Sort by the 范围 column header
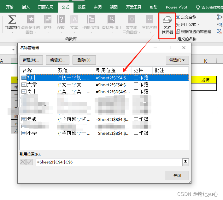The height and width of the screenshot is (200, 223). coord(142,70)
